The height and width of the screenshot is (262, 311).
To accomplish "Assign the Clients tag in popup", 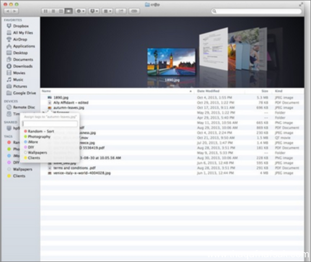I will tap(32, 158).
